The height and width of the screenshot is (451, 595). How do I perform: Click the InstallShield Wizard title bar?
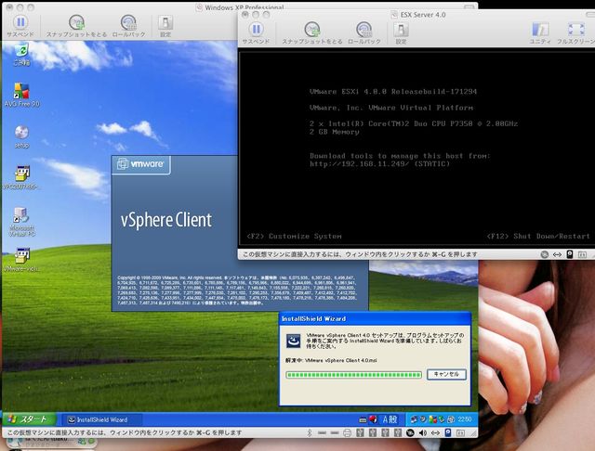click(375, 318)
